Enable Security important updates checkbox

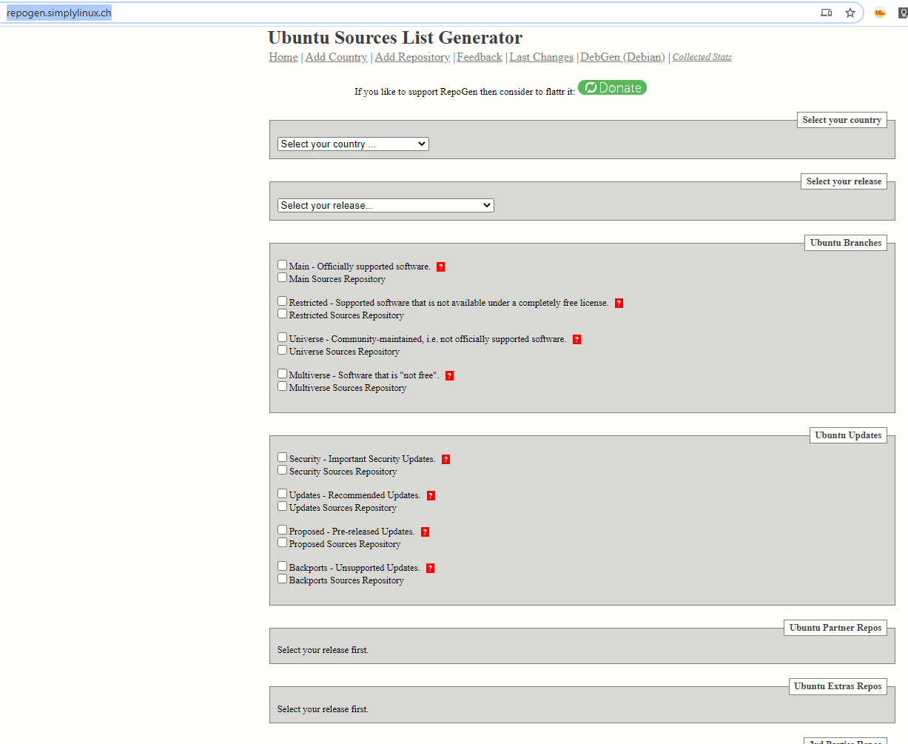click(x=283, y=457)
